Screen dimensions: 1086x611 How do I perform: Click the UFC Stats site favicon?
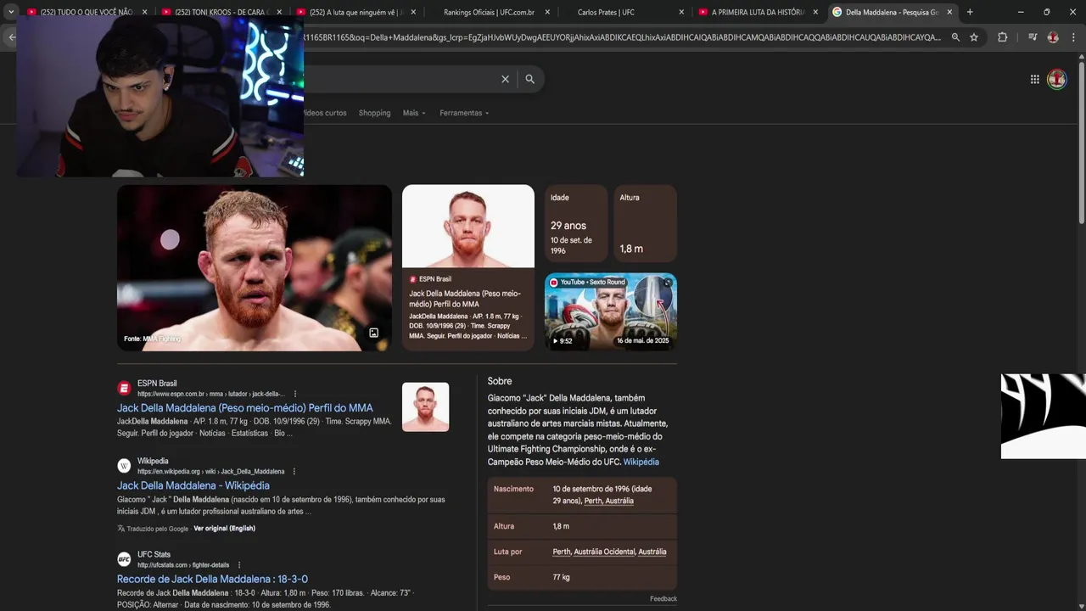coord(124,559)
